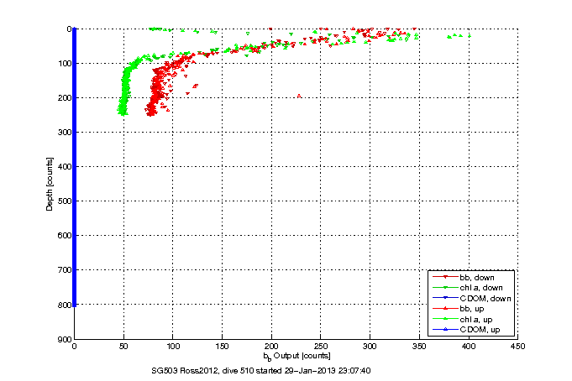Click the x-axis tick label 100
This screenshot has width=572, height=381.
[173, 347]
